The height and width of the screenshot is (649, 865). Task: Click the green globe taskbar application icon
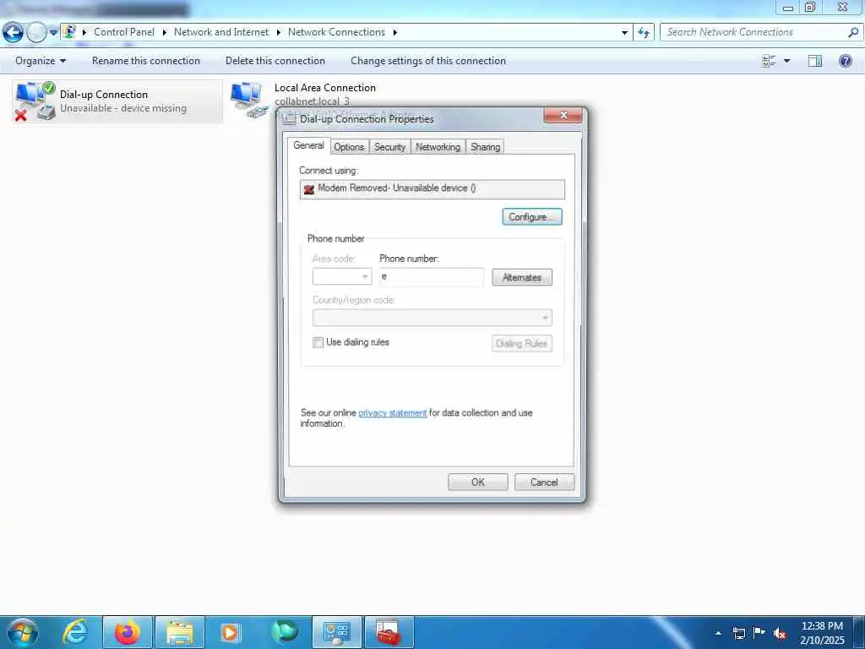(x=284, y=632)
